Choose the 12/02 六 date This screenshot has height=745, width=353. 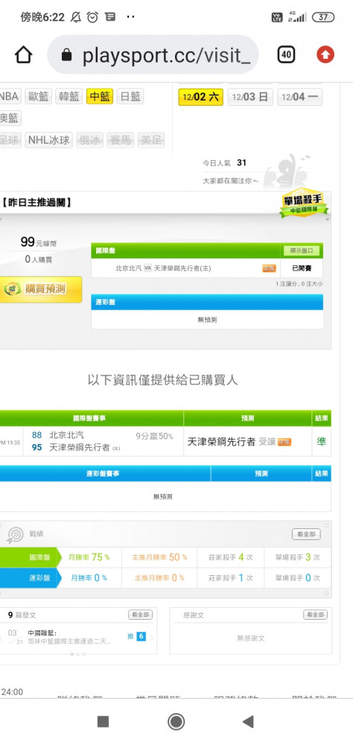(200, 98)
